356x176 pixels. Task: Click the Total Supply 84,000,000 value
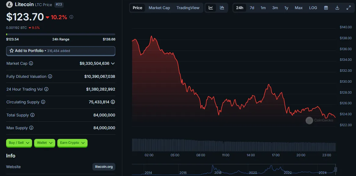coord(104,115)
